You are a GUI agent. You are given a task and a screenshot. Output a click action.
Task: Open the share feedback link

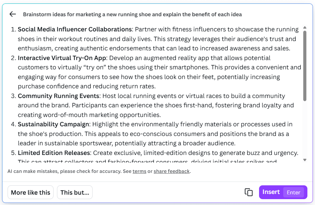click(x=172, y=171)
